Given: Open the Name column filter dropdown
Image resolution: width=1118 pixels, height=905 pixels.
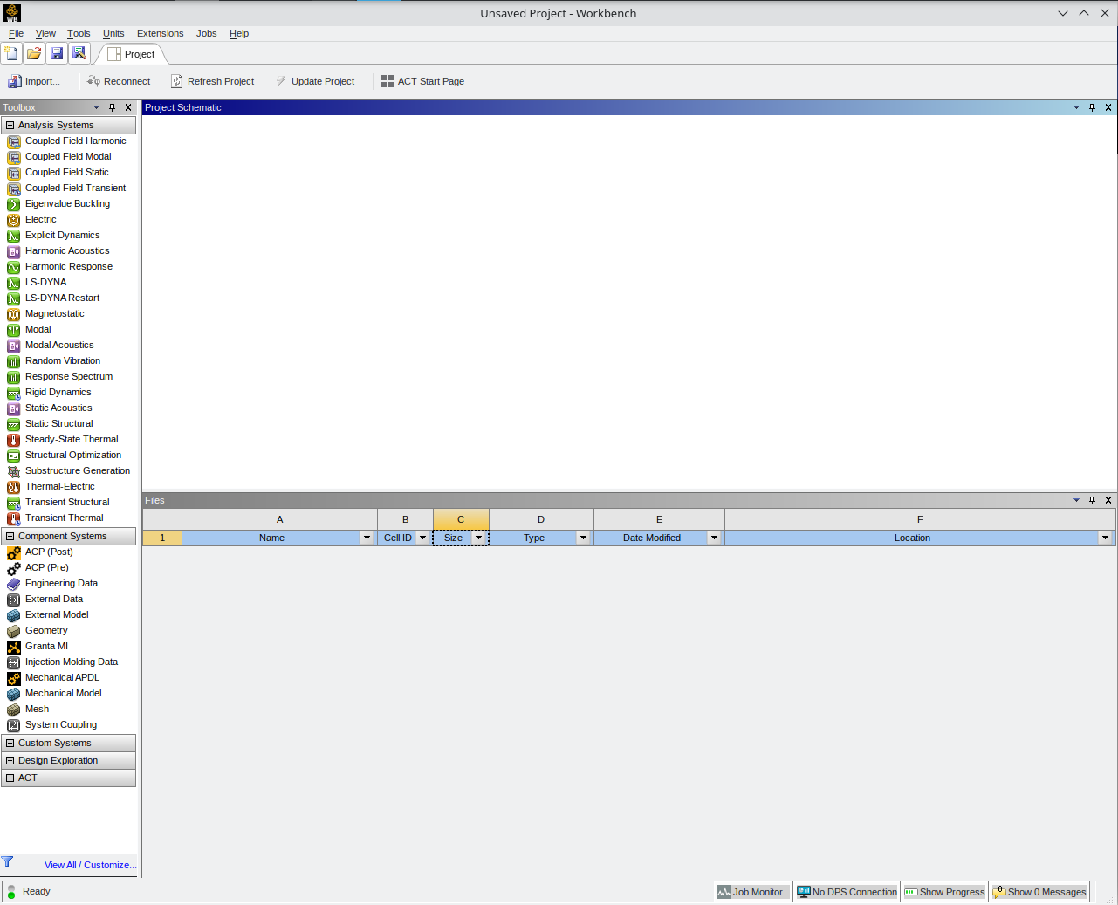Looking at the screenshot, I should coord(367,538).
